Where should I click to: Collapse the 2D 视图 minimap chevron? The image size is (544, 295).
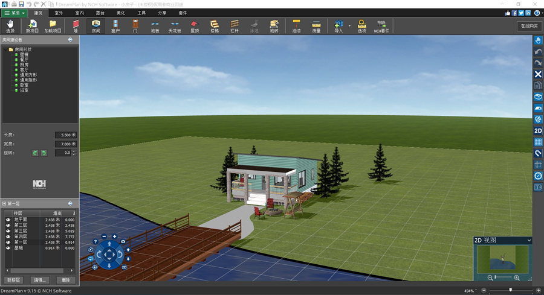pos(529,240)
